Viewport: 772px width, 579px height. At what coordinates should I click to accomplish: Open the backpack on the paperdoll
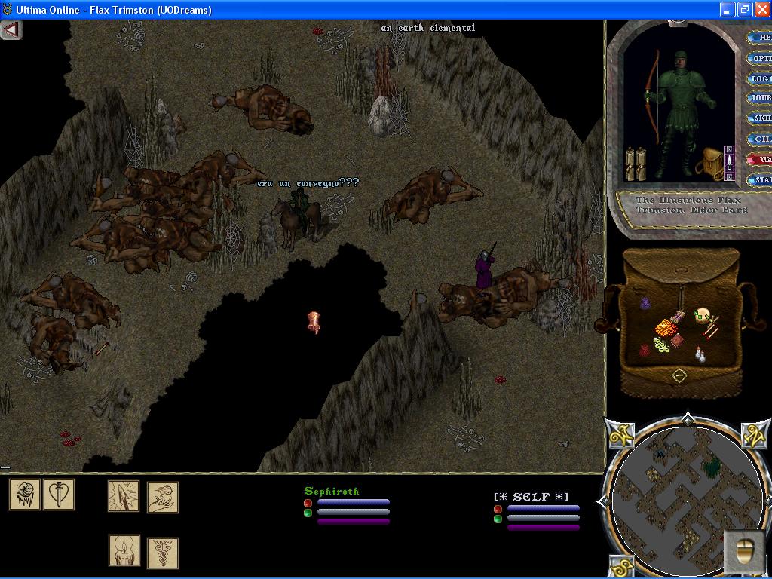(710, 163)
